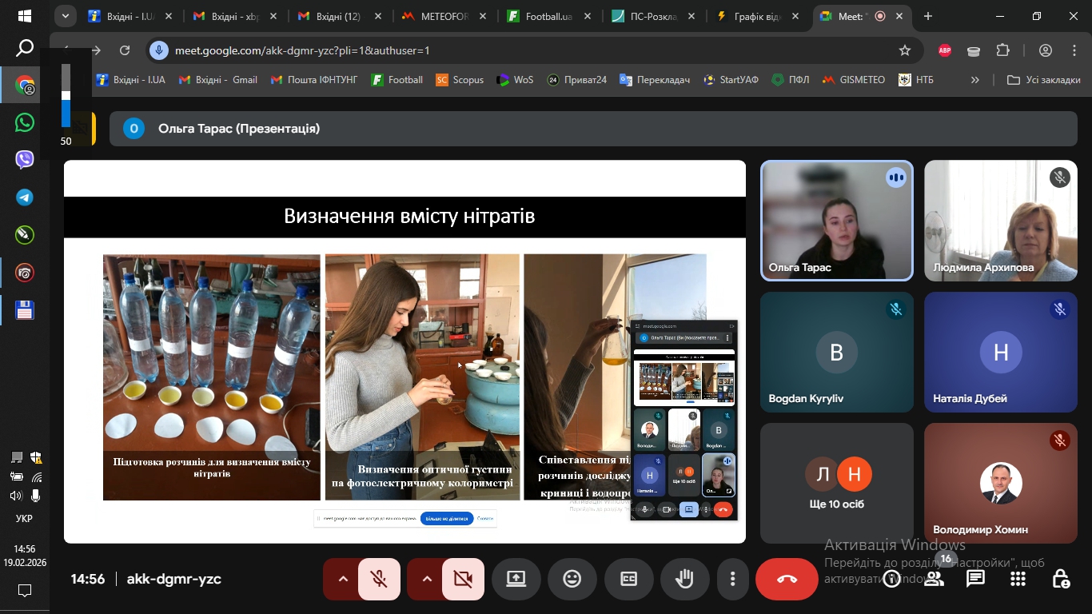The height and width of the screenshot is (614, 1092).
Task: Open the in-call chat panel
Action: 975,578
